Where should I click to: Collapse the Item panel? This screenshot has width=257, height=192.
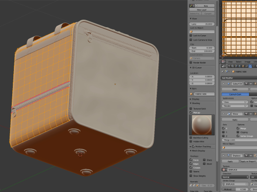191,89
